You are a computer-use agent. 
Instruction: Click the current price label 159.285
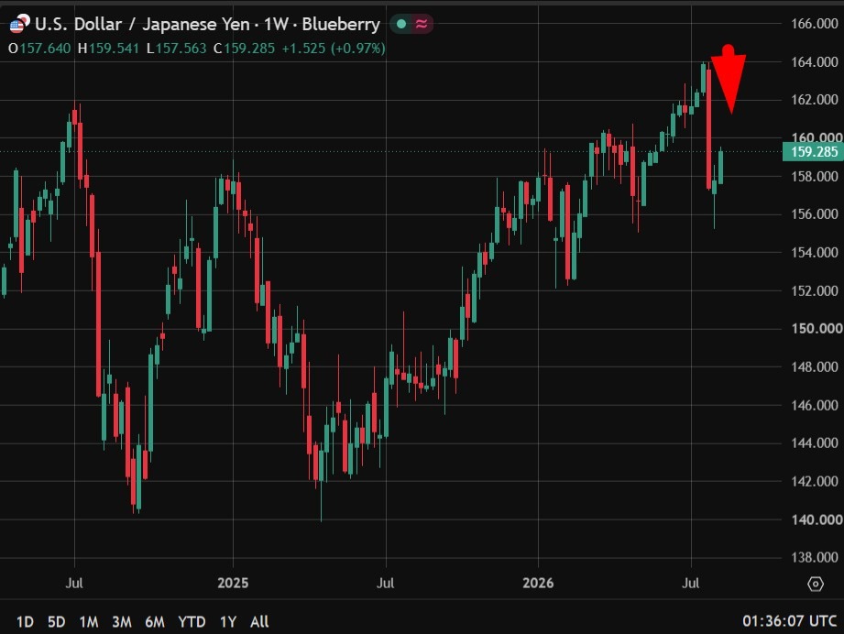[814, 152]
